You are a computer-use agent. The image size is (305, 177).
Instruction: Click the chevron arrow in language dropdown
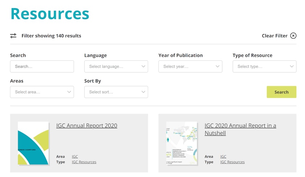[x=143, y=67]
